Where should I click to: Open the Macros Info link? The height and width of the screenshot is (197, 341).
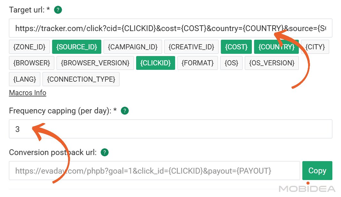[27, 93]
